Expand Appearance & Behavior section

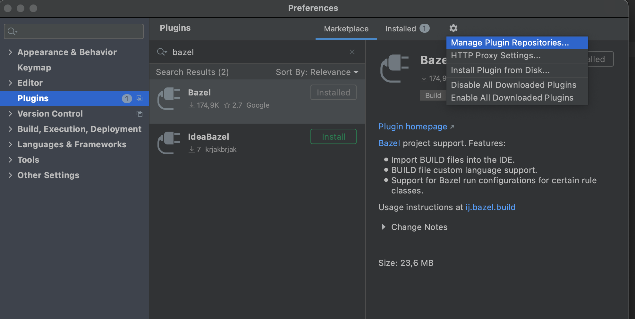10,52
